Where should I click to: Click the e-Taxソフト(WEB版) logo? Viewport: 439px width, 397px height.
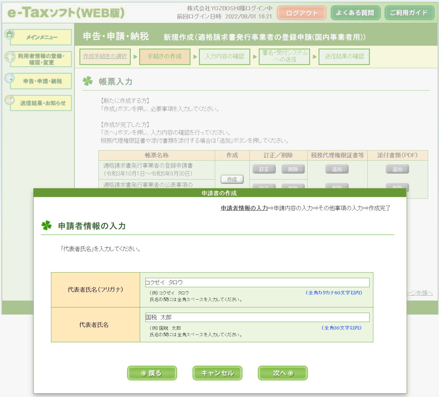click(66, 13)
